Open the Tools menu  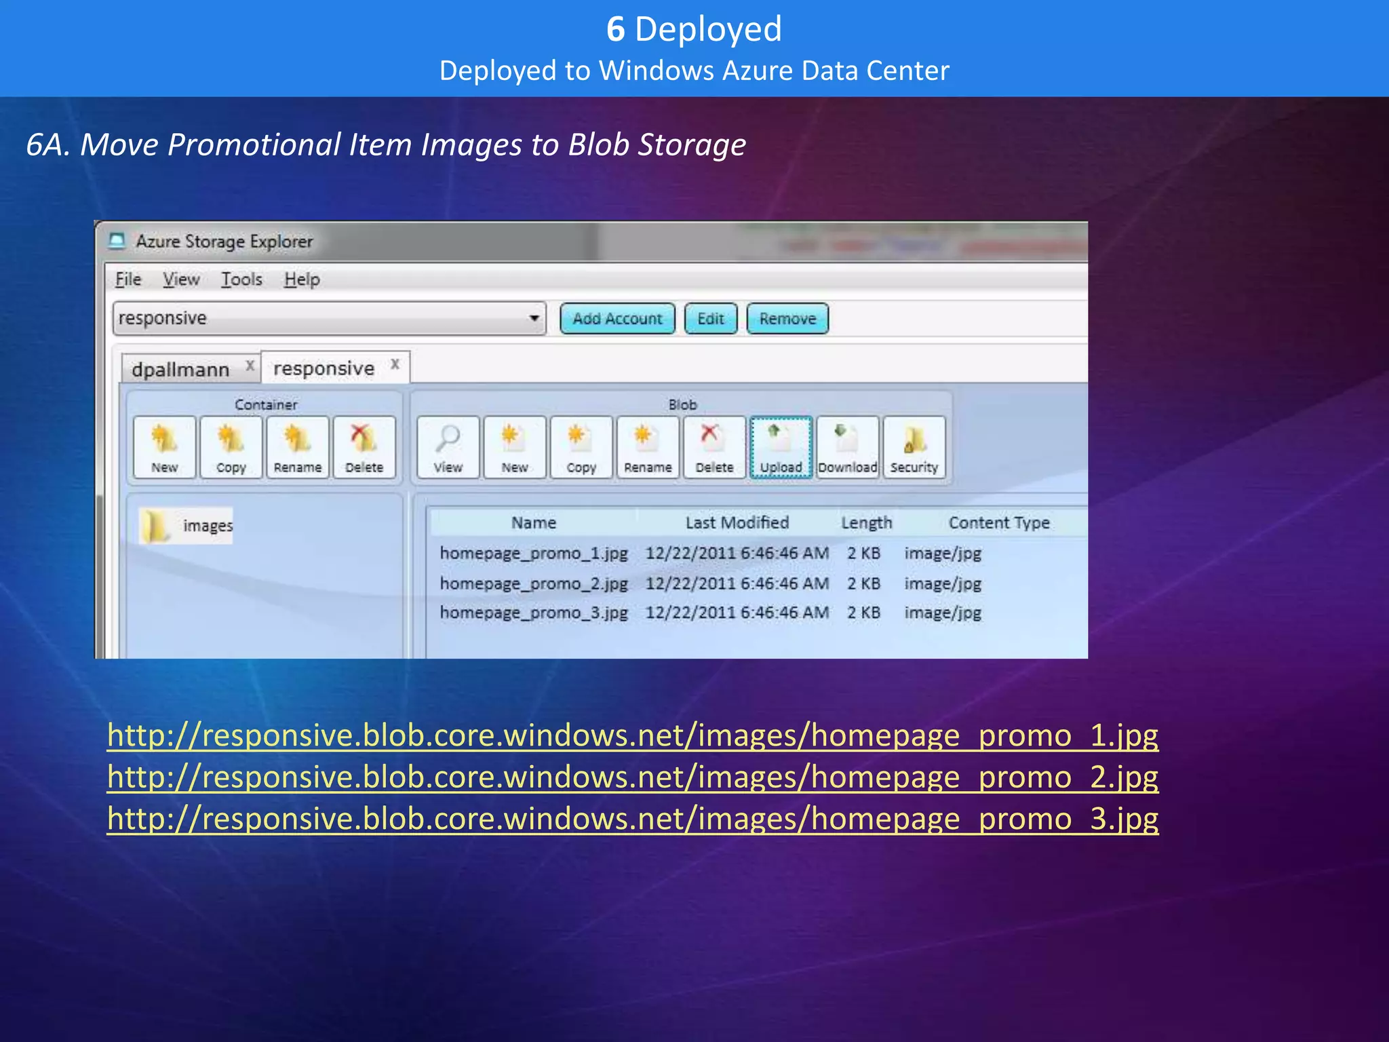coord(241,279)
